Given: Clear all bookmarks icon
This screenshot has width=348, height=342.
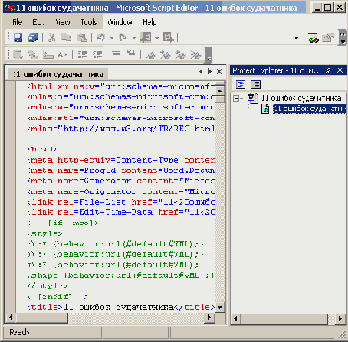Looking at the screenshot, I should pyautogui.click(x=195, y=54).
